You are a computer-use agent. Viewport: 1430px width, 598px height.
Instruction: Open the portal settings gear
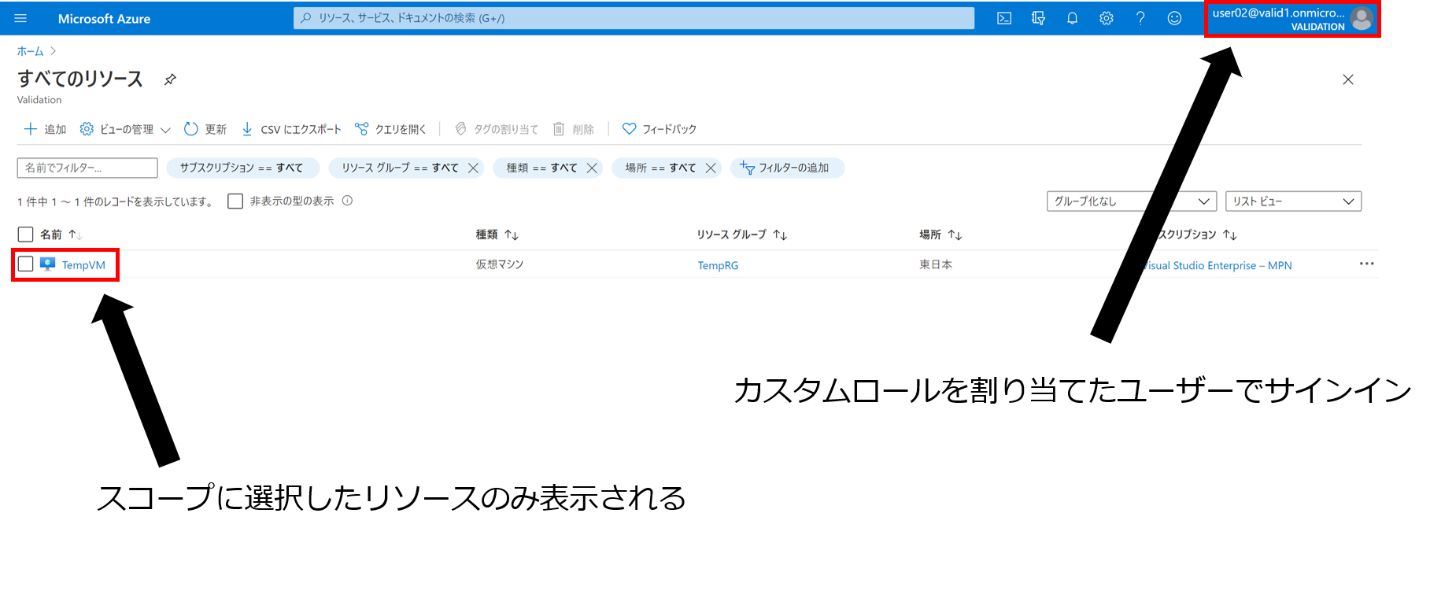pyautogui.click(x=1106, y=18)
